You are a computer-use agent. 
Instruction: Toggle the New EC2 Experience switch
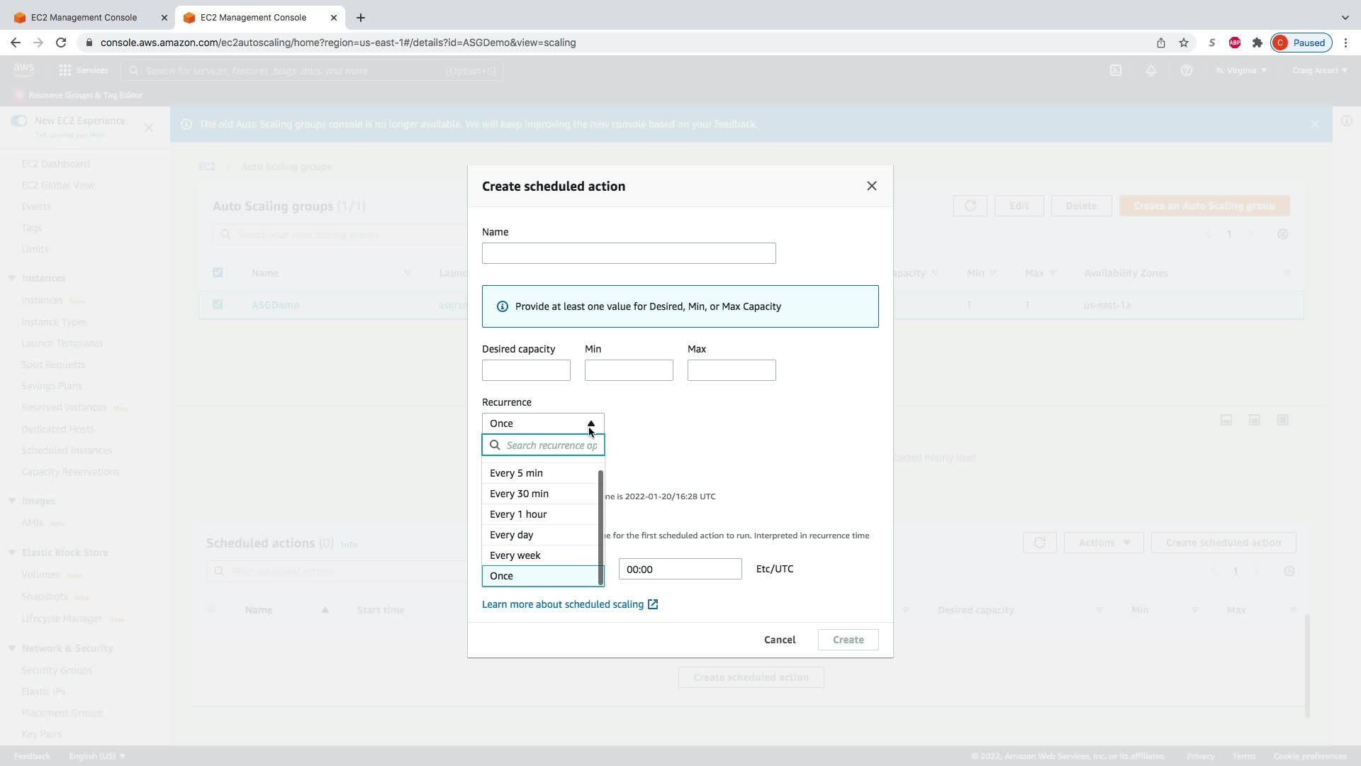[x=19, y=121]
